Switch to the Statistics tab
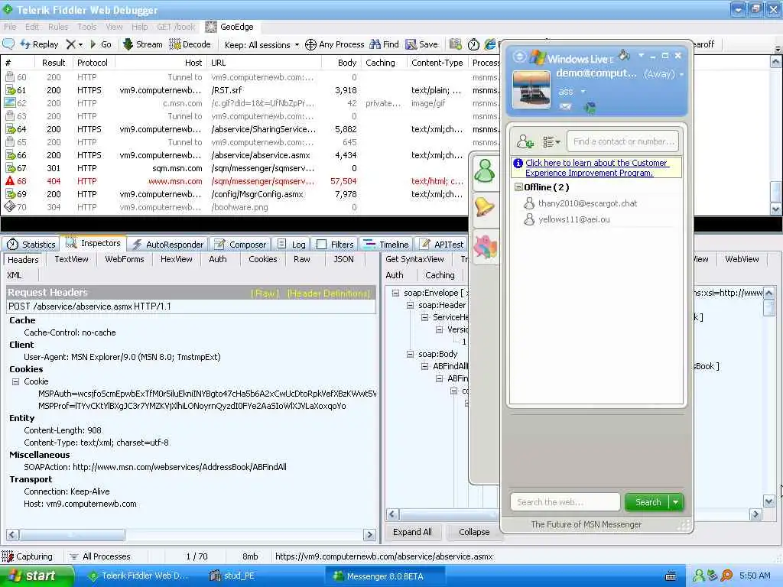This screenshot has height=587, width=783. click(x=31, y=244)
